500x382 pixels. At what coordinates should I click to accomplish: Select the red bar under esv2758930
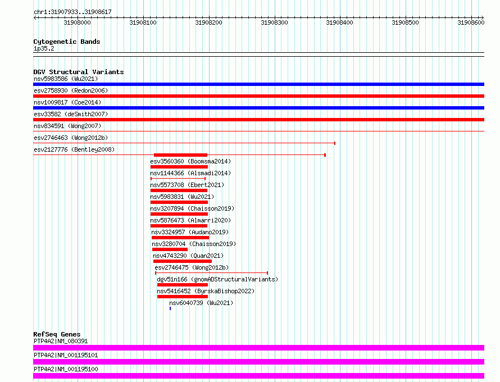[258, 96]
